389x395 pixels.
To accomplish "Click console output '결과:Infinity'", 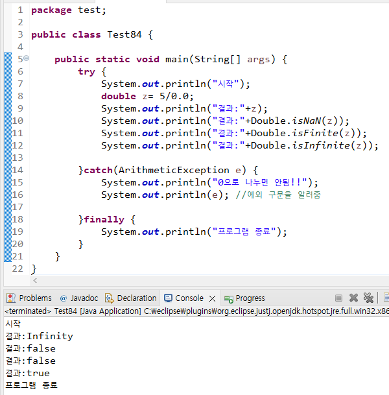I will pos(40,336).
